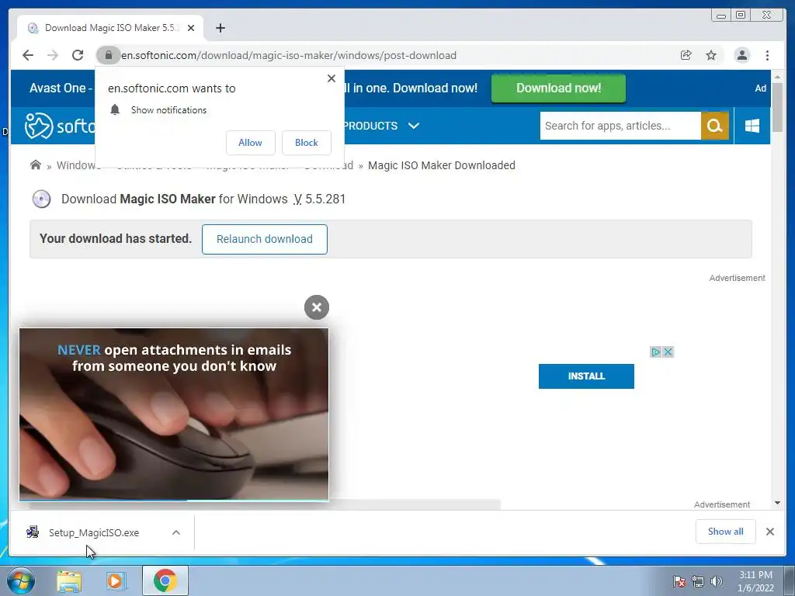Reload the current page
The image size is (795, 596).
pos(78,55)
